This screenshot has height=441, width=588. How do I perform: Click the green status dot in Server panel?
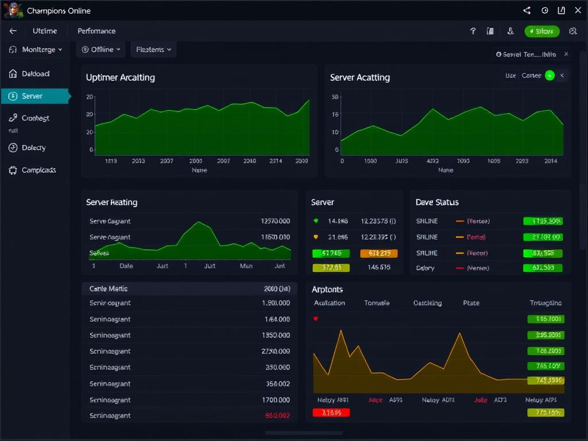click(x=316, y=220)
